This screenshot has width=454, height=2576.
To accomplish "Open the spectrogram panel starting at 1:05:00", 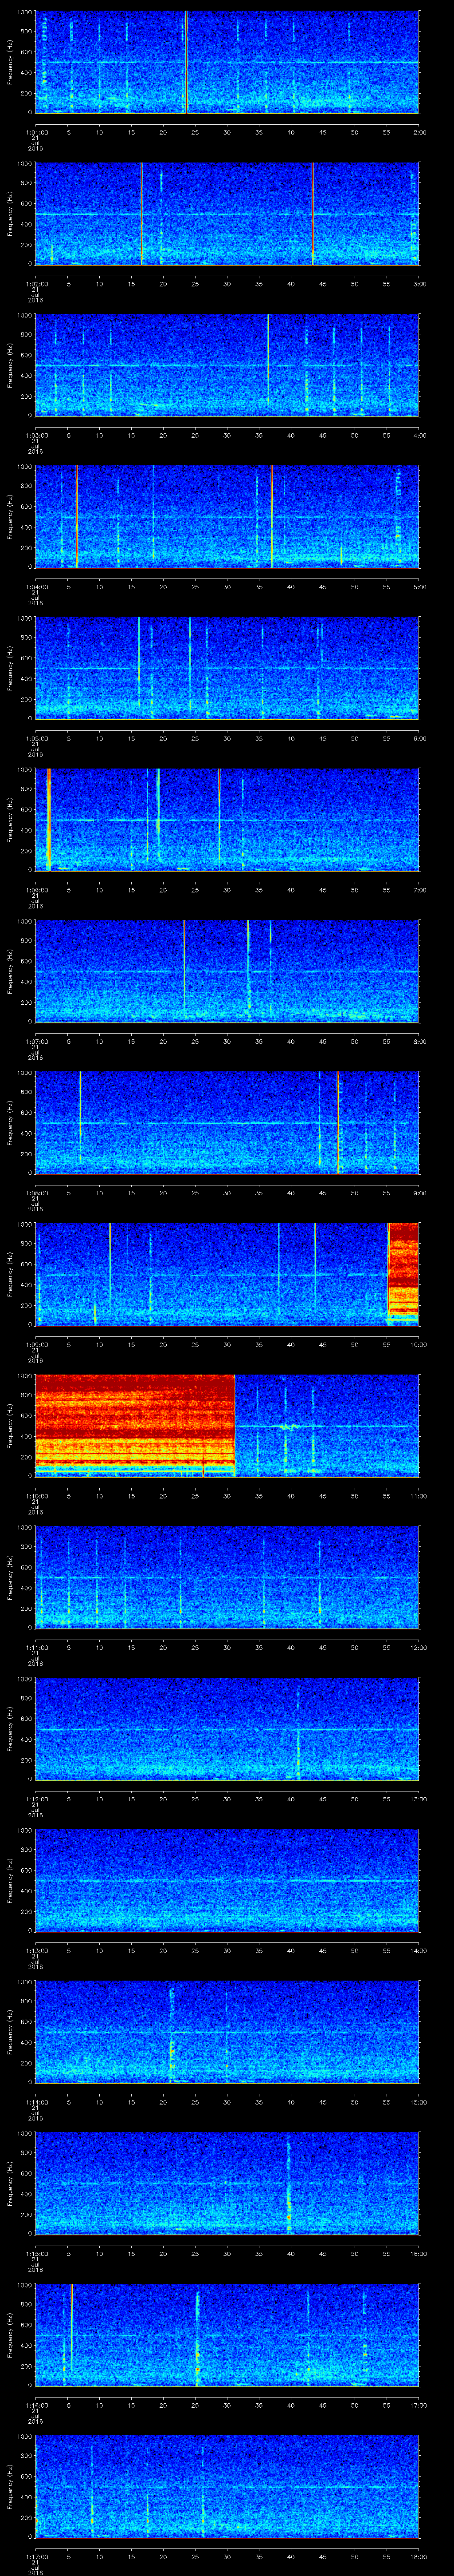I will click(x=227, y=668).
